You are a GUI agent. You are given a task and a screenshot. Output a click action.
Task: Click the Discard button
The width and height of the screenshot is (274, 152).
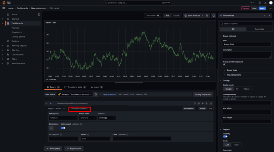point(245,9)
